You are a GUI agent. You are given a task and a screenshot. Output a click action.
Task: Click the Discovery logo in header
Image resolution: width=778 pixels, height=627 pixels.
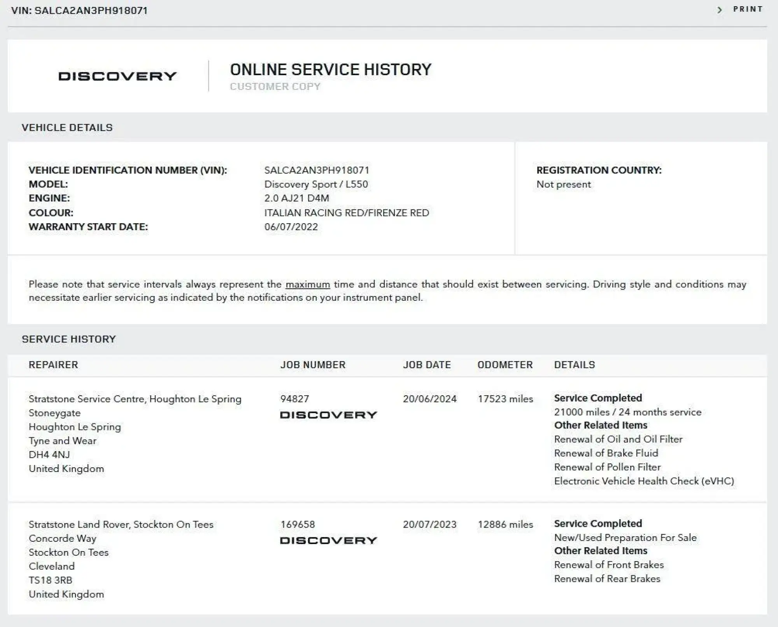pyautogui.click(x=117, y=76)
